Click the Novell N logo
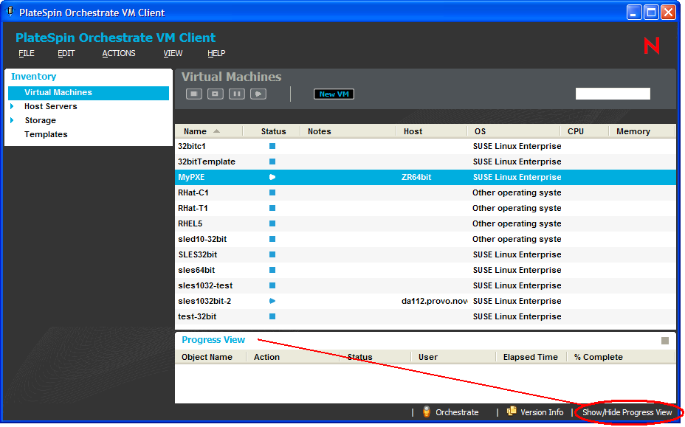The width and height of the screenshot is (685, 427). (x=652, y=46)
